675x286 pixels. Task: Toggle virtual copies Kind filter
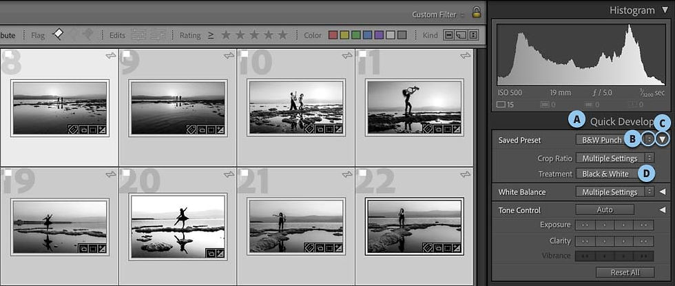(x=461, y=35)
